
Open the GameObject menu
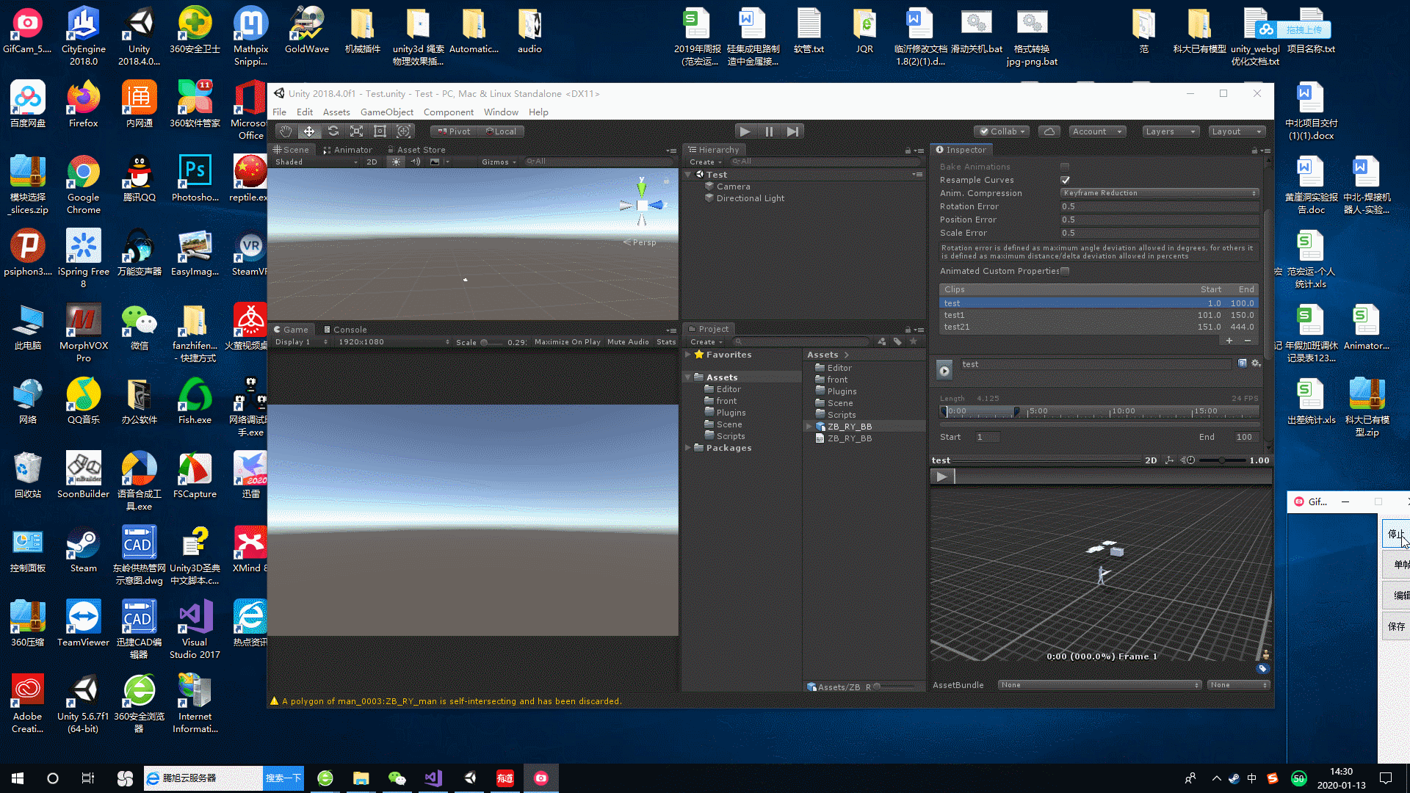tap(386, 112)
